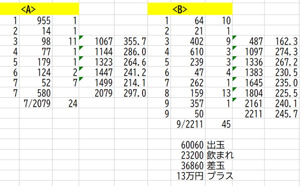The image size is (300, 186).
Task: Select the cell with value 14
Action: click(36, 31)
